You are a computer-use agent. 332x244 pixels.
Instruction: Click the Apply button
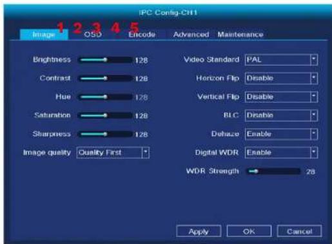[199, 231]
